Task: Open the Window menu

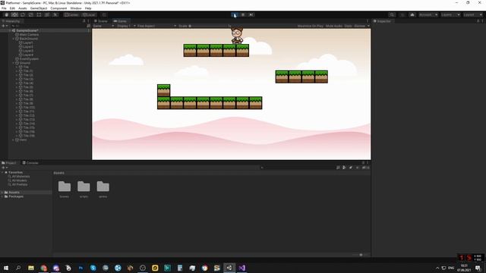Action: pos(76,8)
